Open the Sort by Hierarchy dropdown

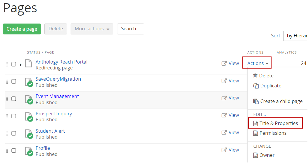click(x=296, y=36)
